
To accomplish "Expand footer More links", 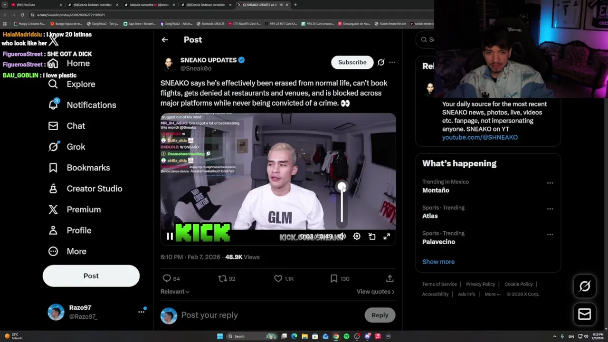I will click(x=493, y=294).
